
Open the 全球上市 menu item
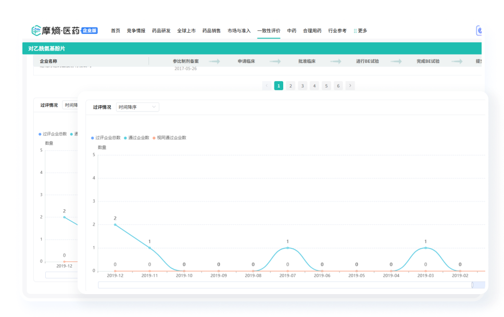coord(186,31)
